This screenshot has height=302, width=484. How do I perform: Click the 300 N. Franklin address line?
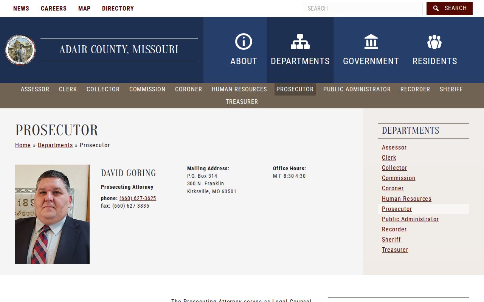206,183
